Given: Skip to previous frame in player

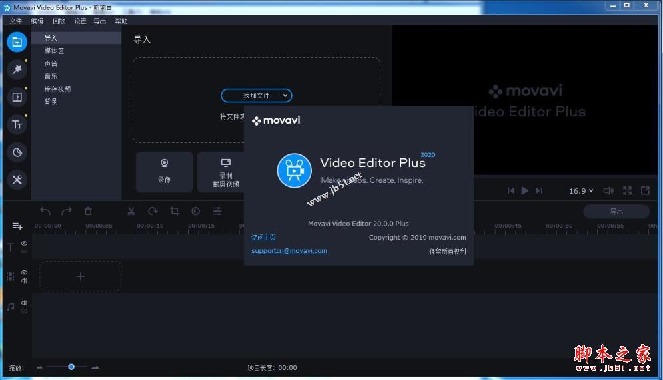Looking at the screenshot, I should (511, 191).
